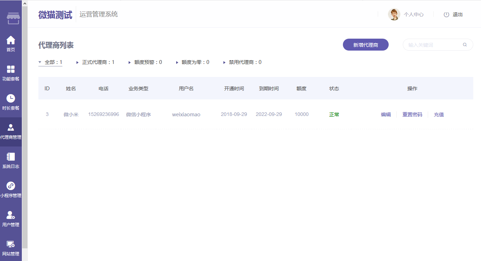
Task: Focus the 输入关键词 search field
Action: 433,45
